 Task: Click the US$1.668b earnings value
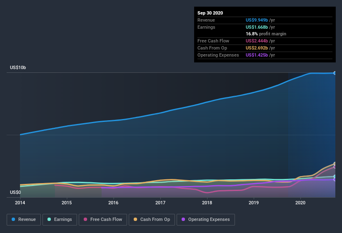[257, 27]
